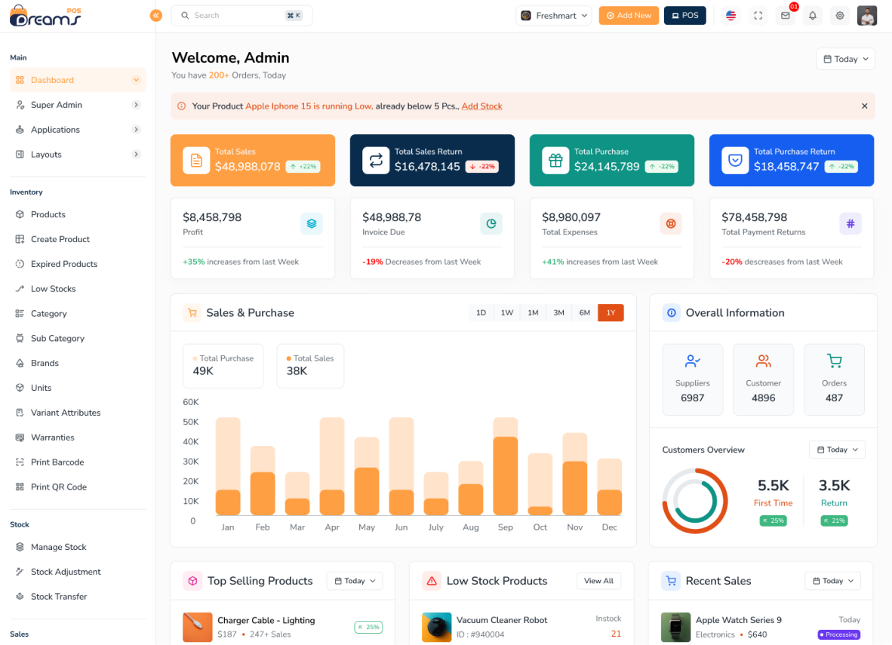
Task: Select the 1W chart range tab
Action: pos(507,313)
